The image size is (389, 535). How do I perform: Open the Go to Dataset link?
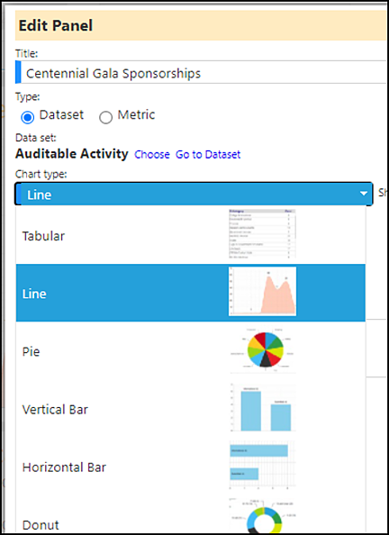[x=208, y=155]
